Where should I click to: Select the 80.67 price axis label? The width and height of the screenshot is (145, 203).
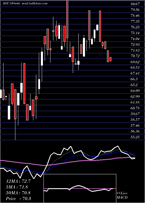click(135, 4)
